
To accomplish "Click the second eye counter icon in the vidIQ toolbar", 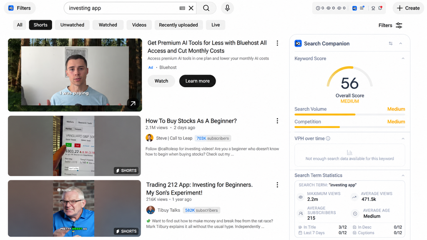I will (x=339, y=8).
